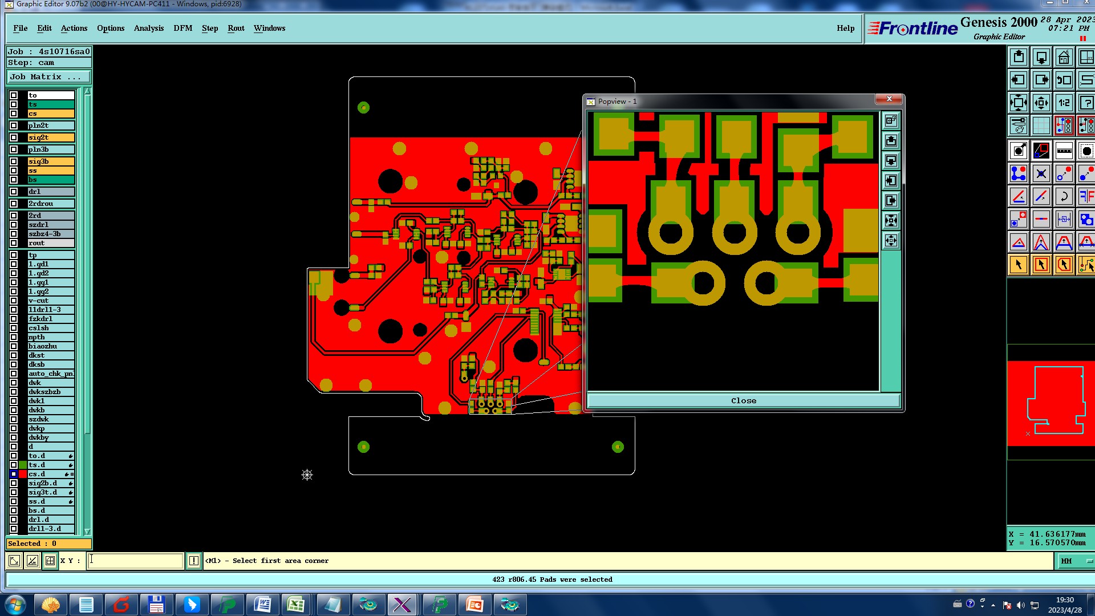Click the delete X feature edit icon

click(x=1041, y=173)
